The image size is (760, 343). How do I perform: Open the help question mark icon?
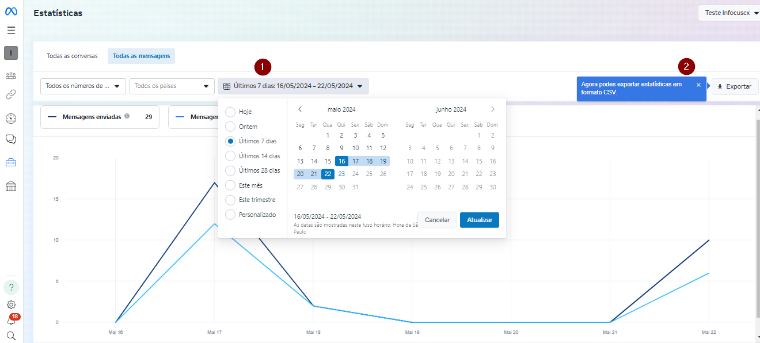[11, 287]
